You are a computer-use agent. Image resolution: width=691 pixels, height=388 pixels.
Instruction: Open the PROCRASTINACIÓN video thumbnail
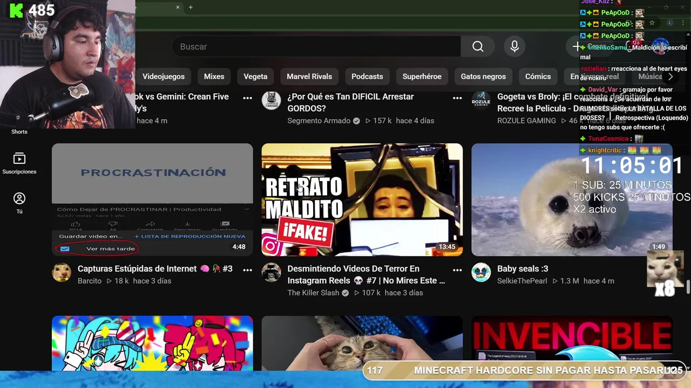tap(152, 199)
